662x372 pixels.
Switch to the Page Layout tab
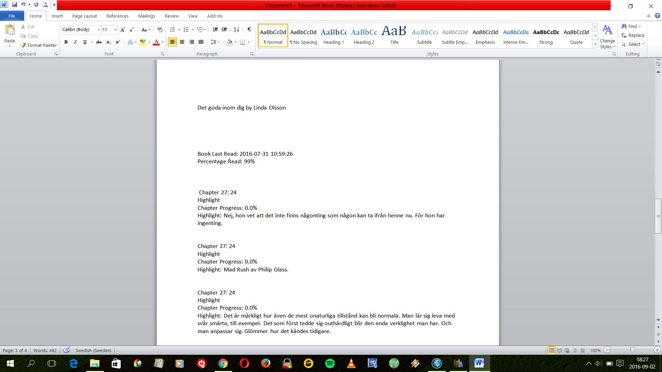84,16
